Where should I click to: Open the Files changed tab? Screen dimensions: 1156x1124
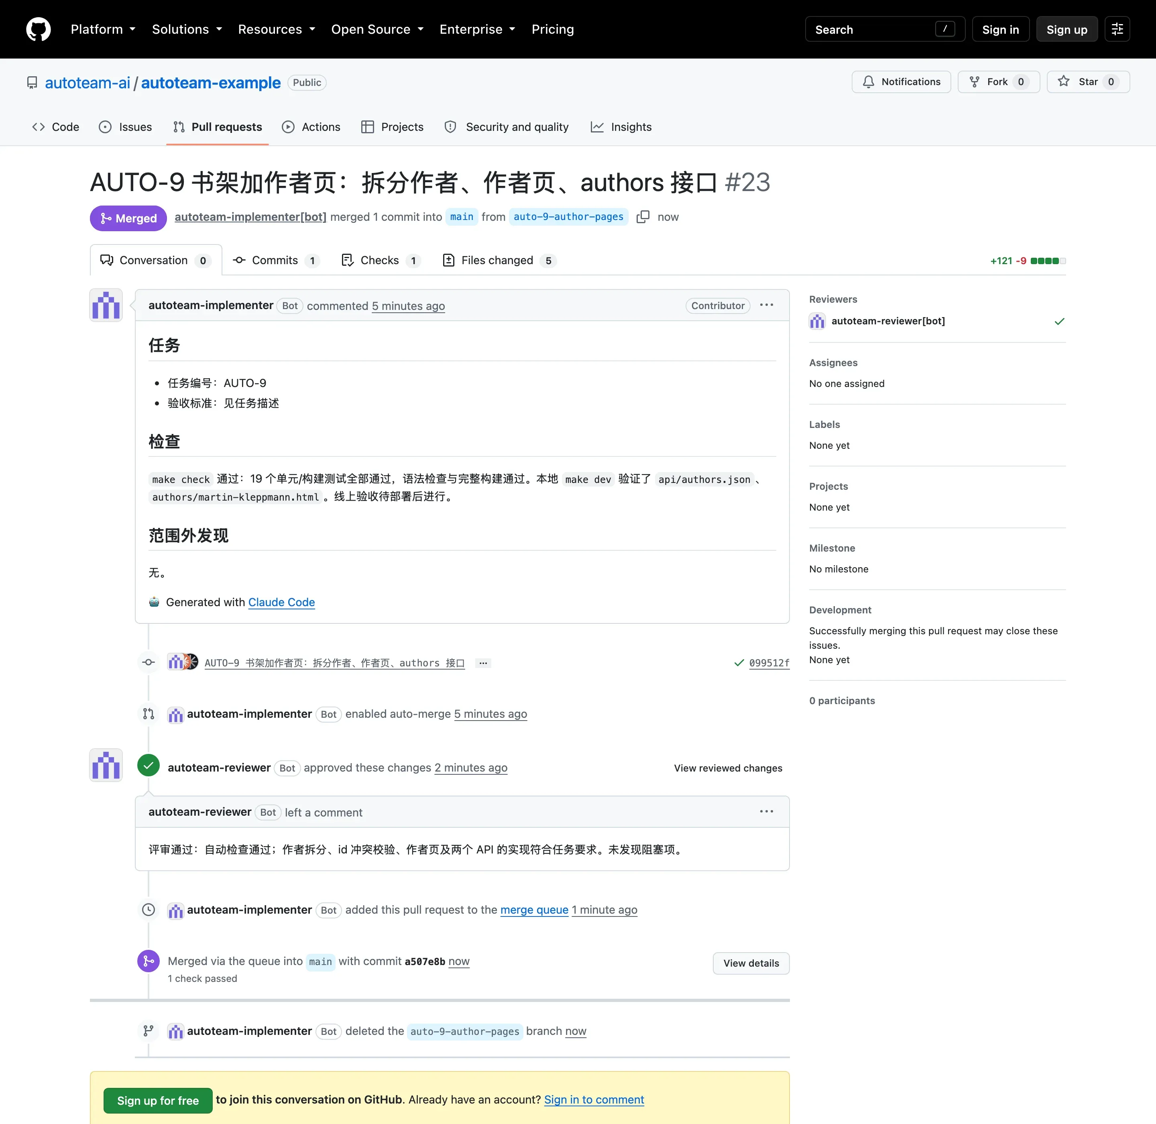[499, 261]
